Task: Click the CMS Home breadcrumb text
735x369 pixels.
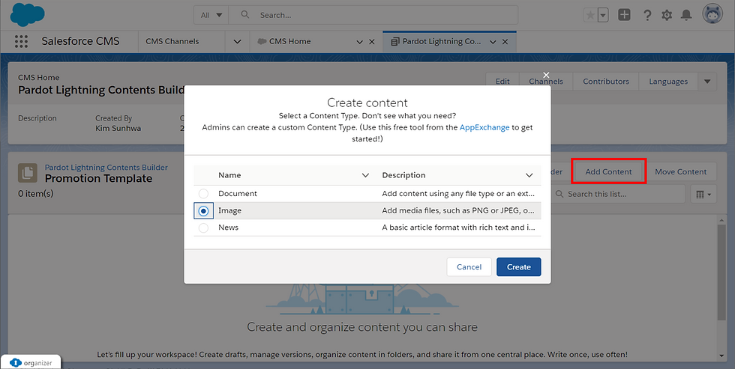Action: pos(39,78)
